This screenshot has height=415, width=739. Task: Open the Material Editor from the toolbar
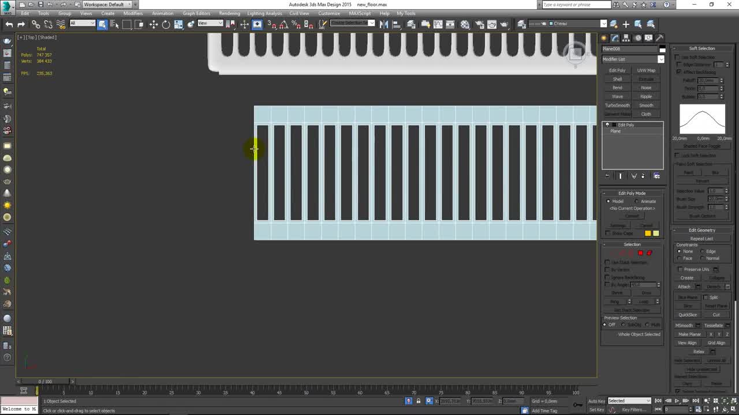pos(465,24)
